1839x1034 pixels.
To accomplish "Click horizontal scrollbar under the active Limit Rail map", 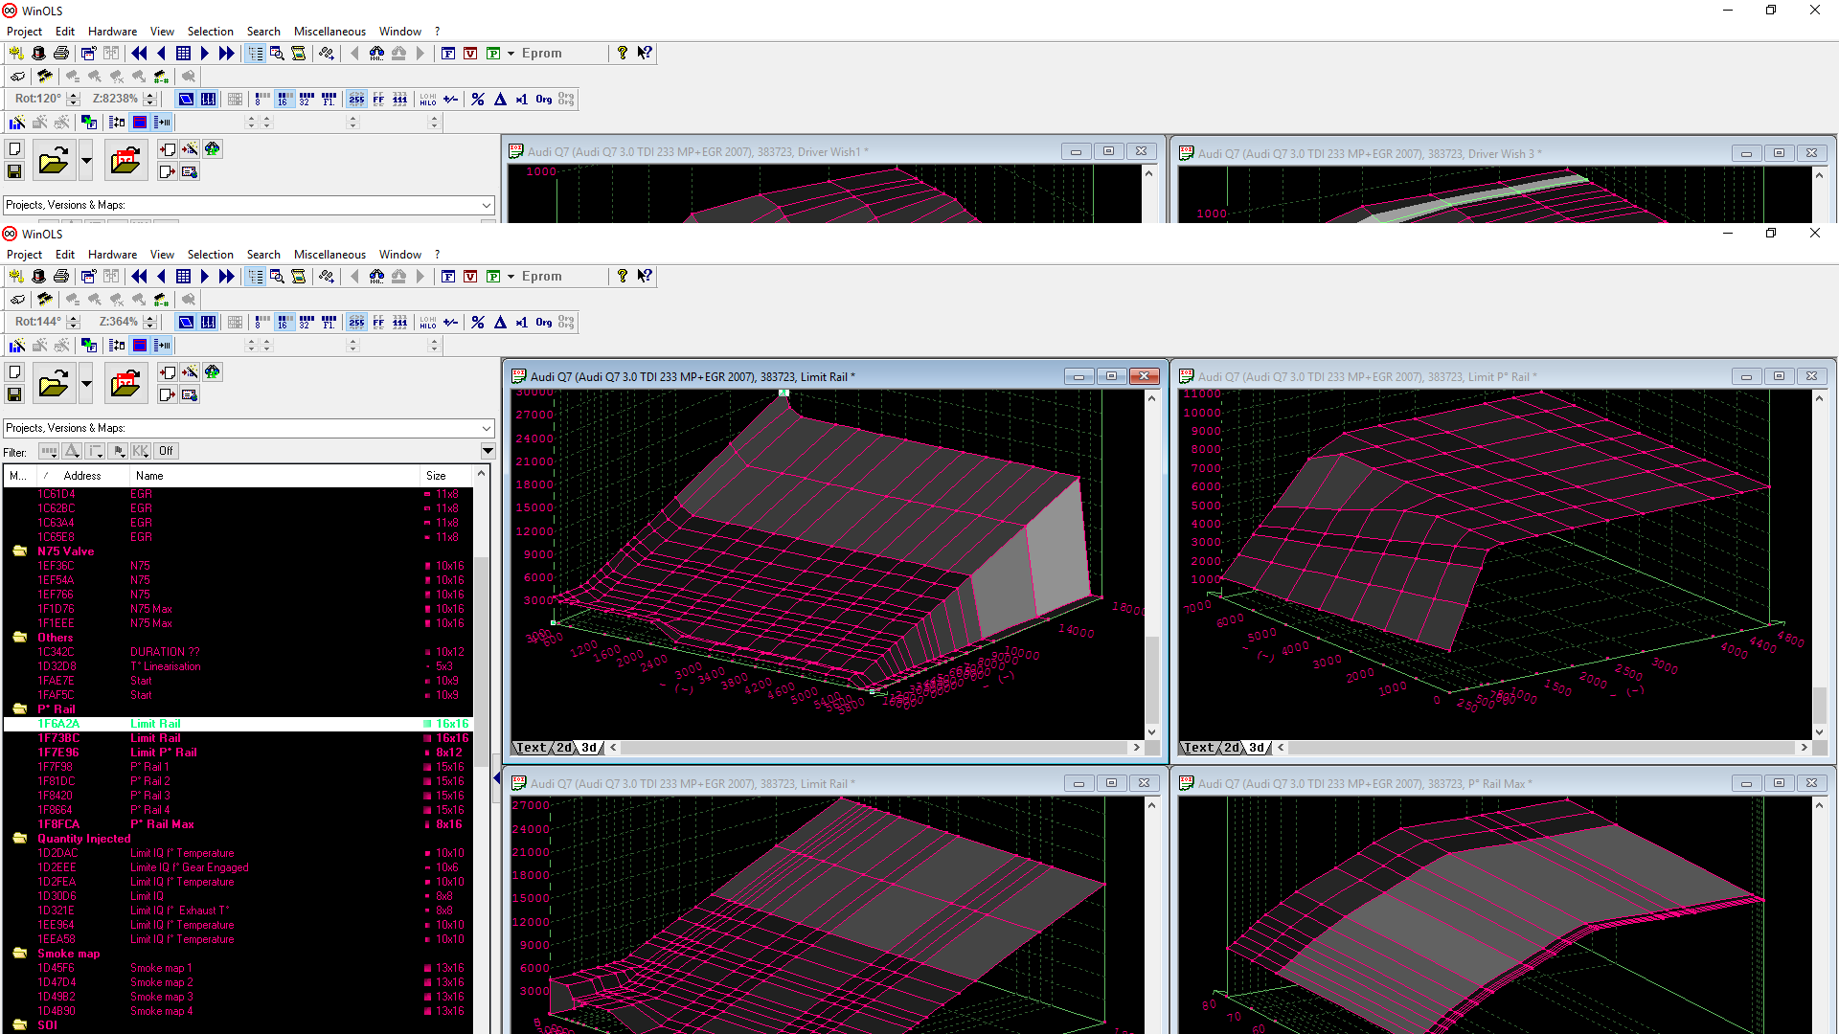I will pyautogui.click(x=874, y=748).
